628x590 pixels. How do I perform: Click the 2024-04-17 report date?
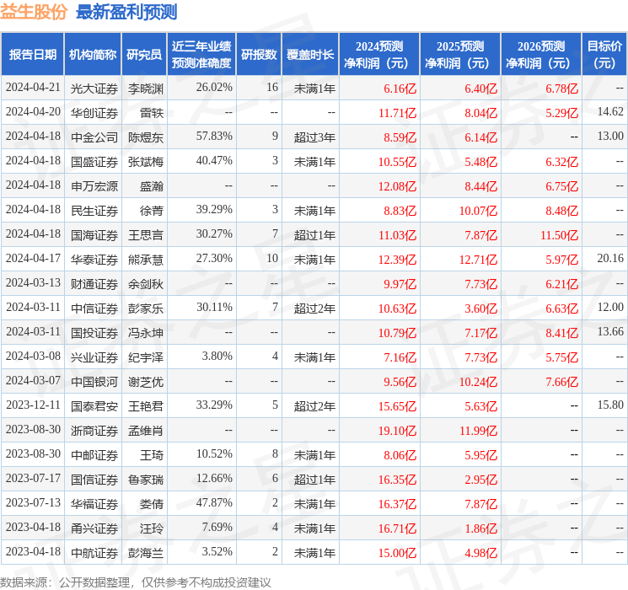(33, 258)
